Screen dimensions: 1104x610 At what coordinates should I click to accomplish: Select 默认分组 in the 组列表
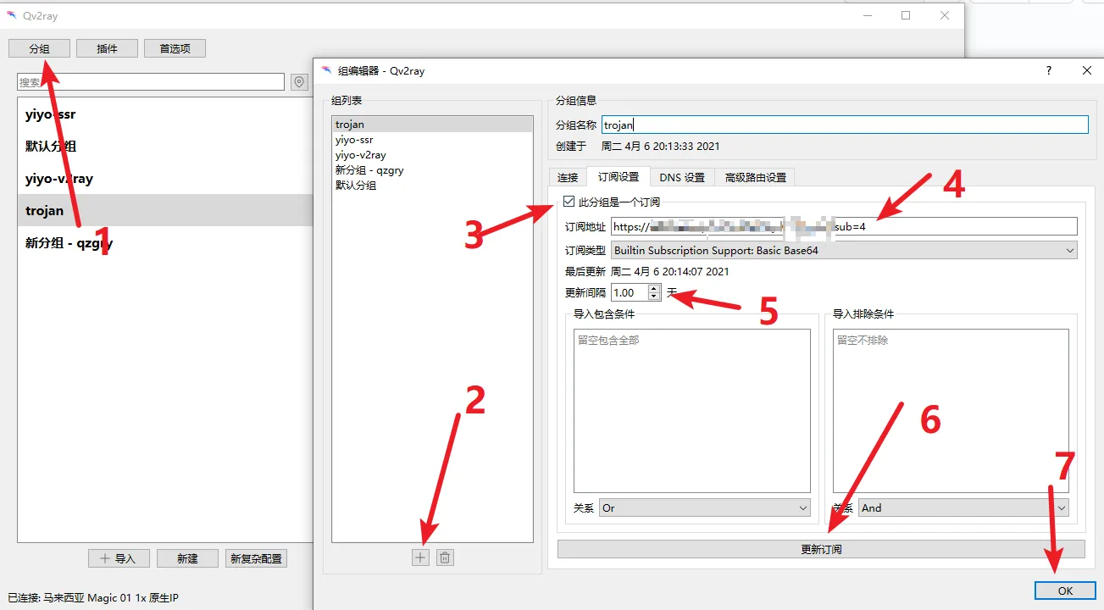[x=433, y=186]
